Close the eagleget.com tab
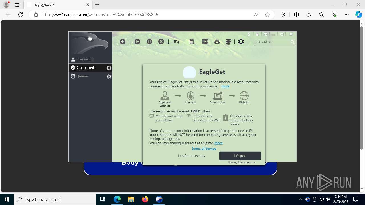 click(88, 5)
